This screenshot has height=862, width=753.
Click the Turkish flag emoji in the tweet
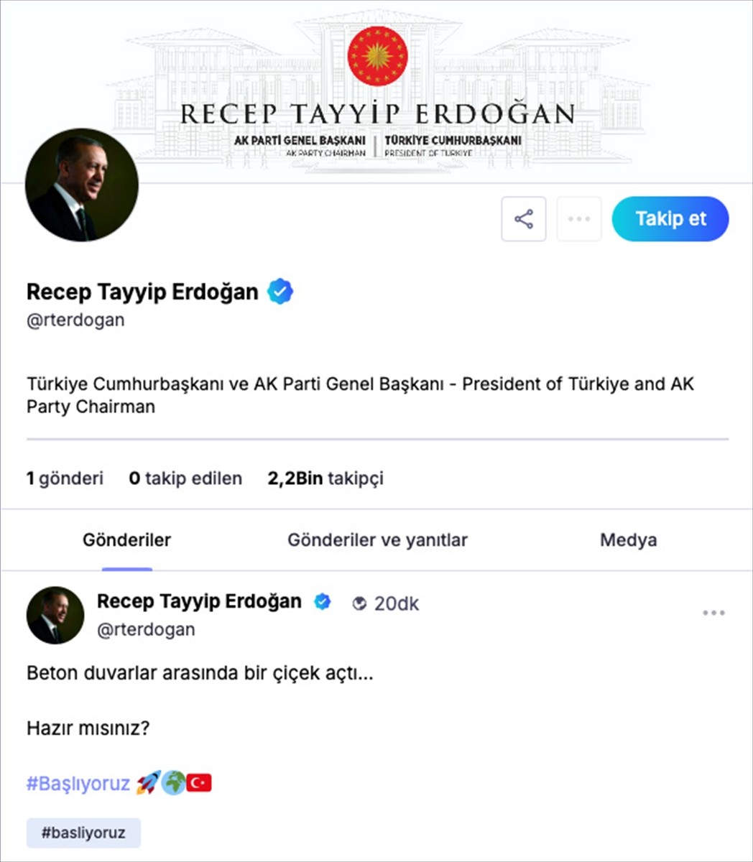198,782
